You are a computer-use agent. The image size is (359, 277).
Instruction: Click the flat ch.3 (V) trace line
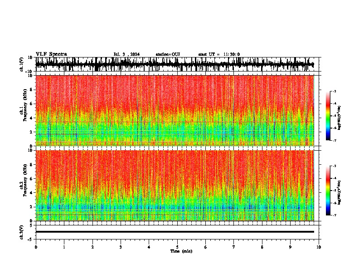pyautogui.click(x=175, y=232)
